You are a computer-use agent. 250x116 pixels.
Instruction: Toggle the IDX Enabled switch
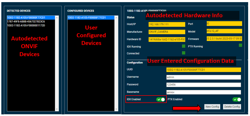(161, 100)
